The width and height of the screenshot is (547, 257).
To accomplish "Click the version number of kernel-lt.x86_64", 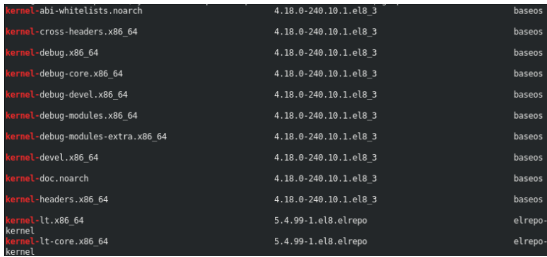I will (x=320, y=221).
